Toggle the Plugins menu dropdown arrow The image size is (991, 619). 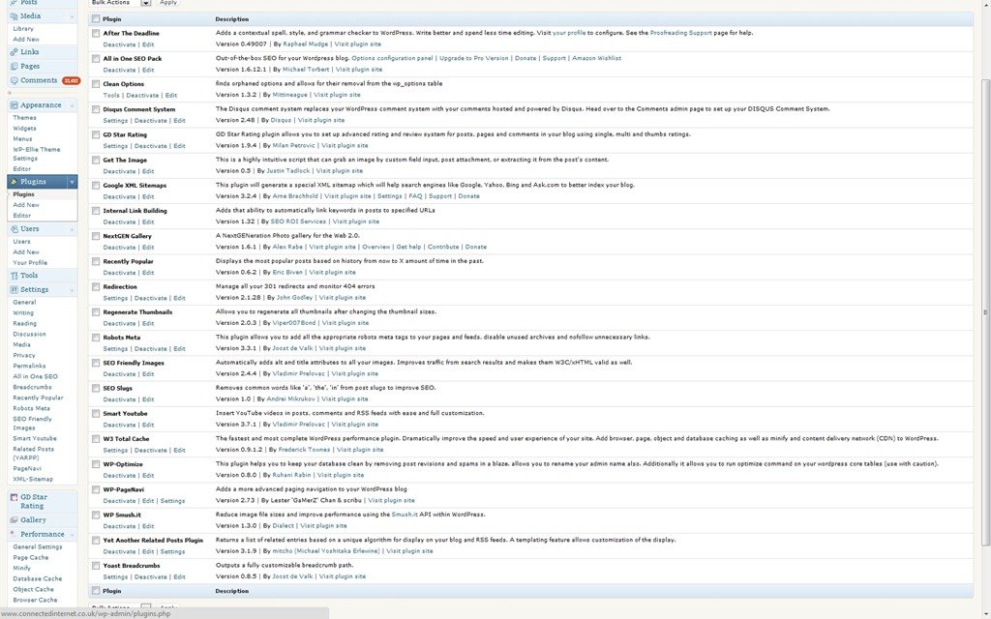(72, 182)
